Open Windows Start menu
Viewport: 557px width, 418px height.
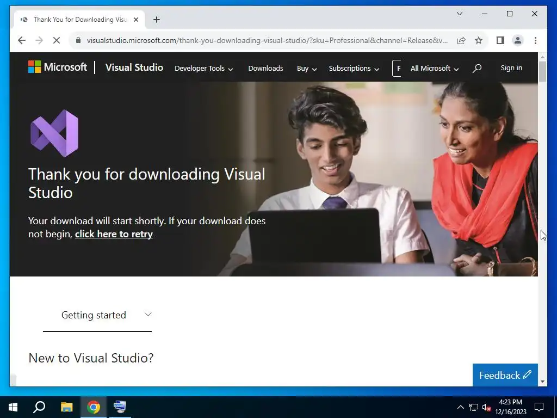click(x=13, y=407)
